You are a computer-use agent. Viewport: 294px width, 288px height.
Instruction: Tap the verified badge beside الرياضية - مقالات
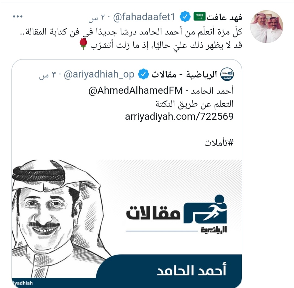tap(143, 74)
